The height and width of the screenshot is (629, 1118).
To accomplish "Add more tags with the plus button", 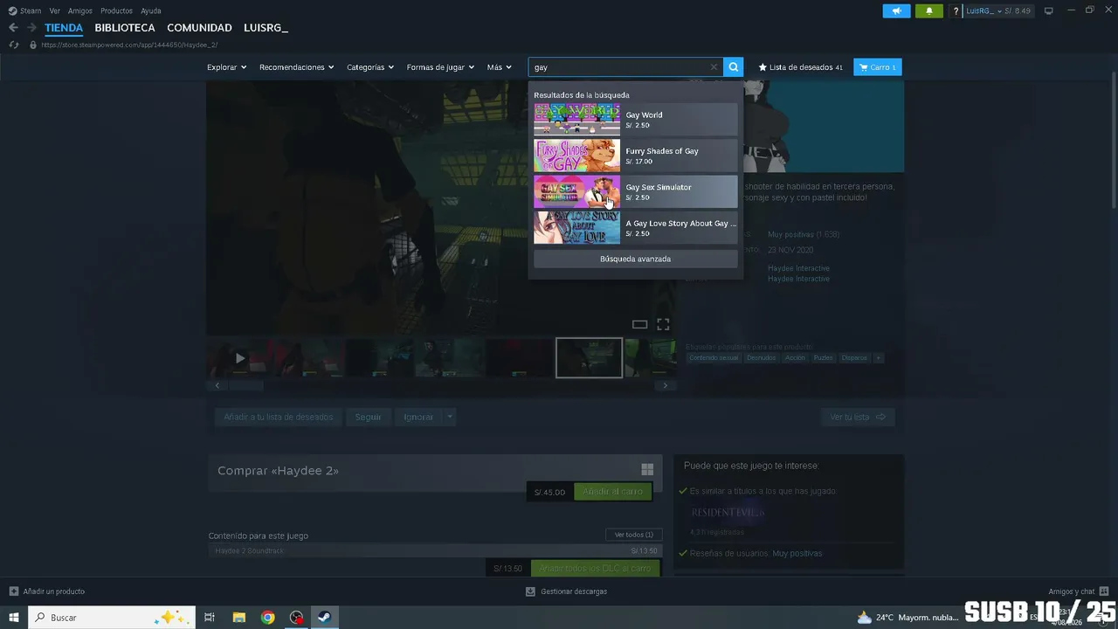I will [x=879, y=358].
